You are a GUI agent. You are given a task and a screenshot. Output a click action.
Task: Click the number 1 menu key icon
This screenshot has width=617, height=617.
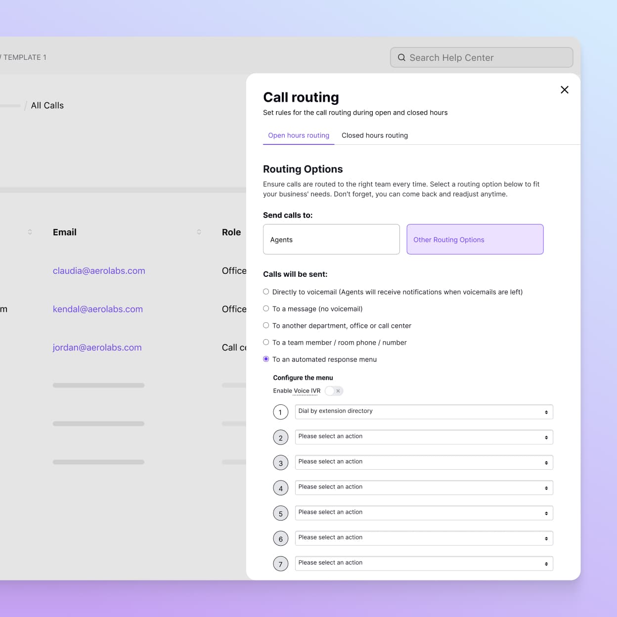point(280,412)
